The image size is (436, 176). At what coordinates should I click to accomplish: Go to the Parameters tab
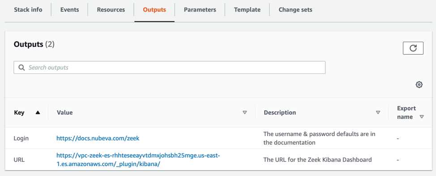click(200, 10)
